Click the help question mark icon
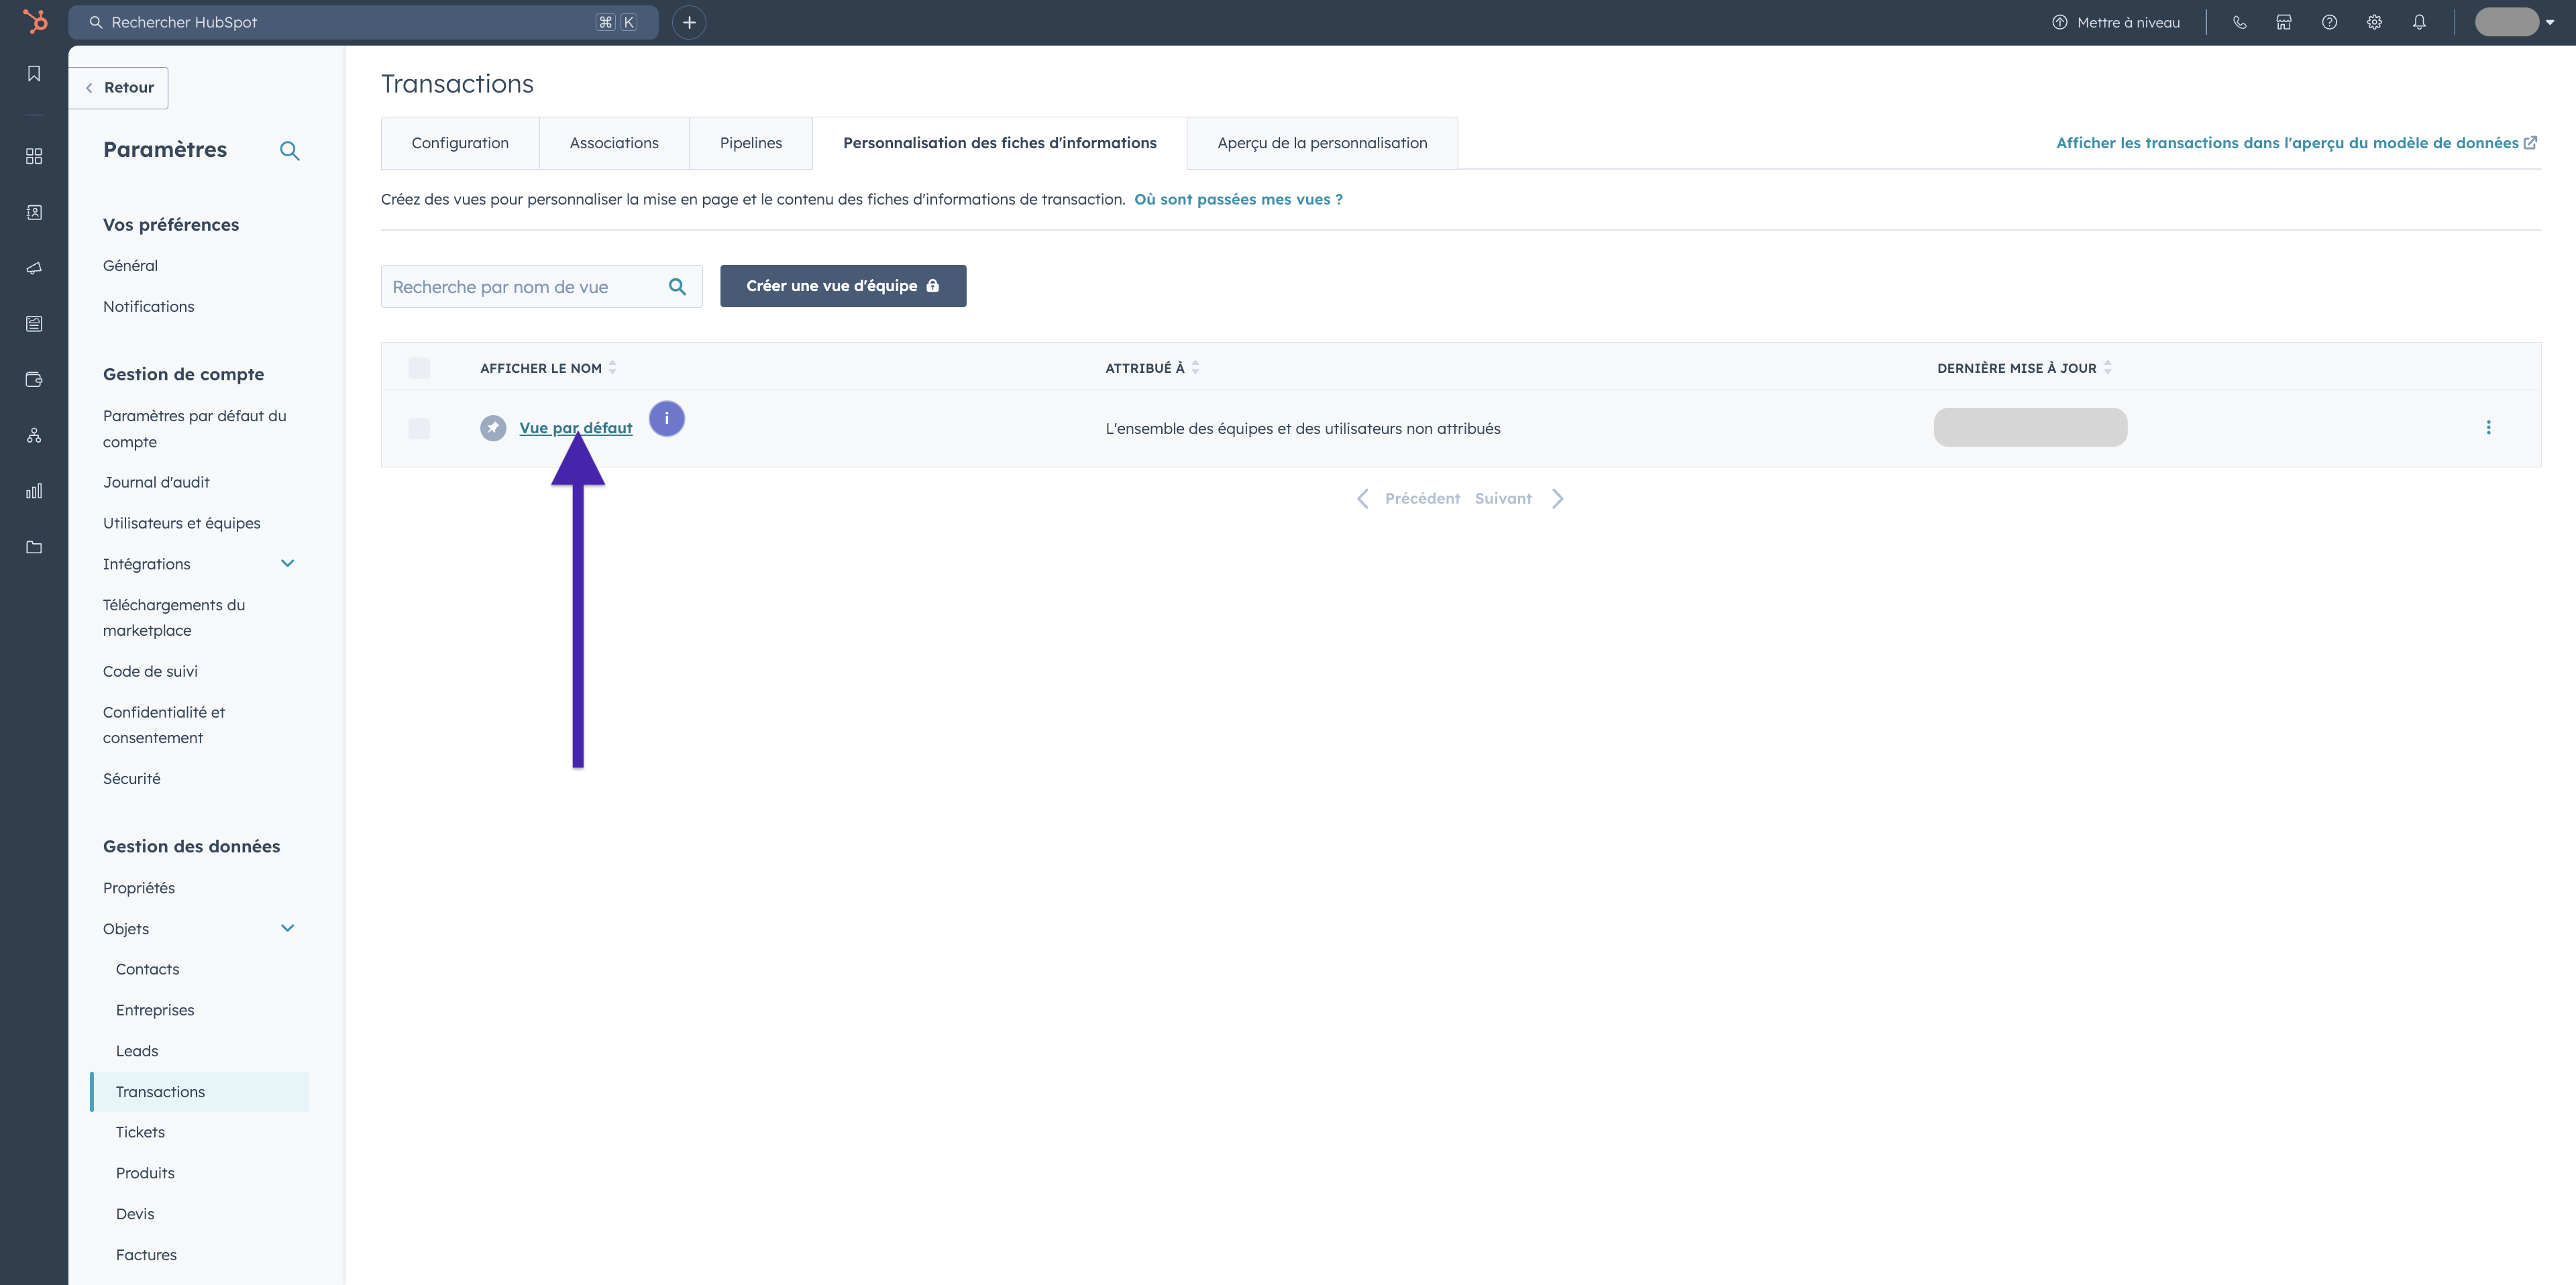Viewport: 2576px width, 1285px height. 2329,22
